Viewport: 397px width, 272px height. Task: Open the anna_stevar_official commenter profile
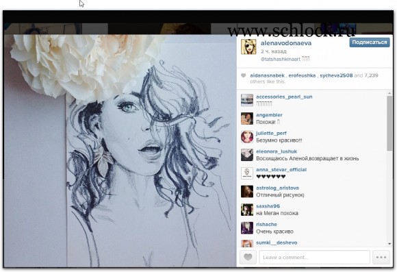(x=281, y=170)
